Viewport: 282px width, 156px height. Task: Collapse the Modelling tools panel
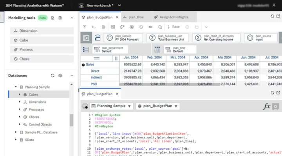point(72,18)
